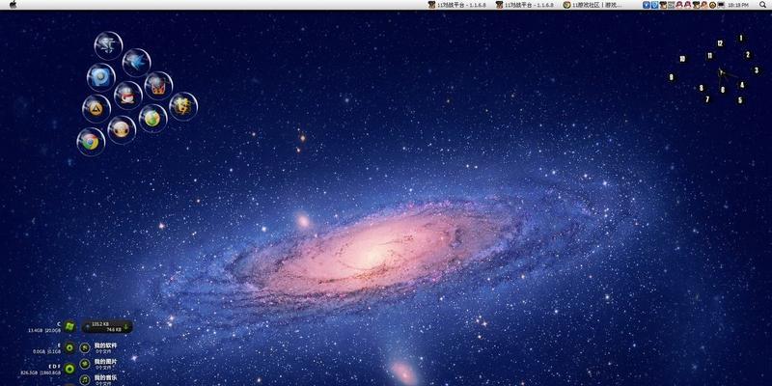The image size is (772, 386).
Task: Launch the StarCraft bubble icon
Action: pyautogui.click(x=108, y=45)
